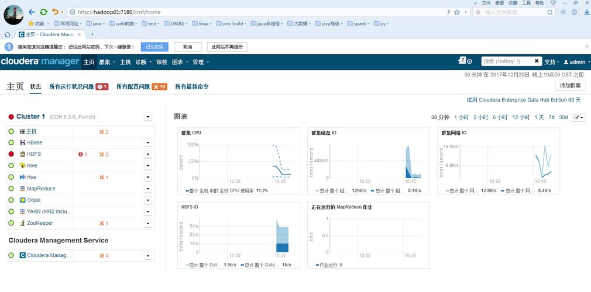The width and height of the screenshot is (591, 292).
Task: Bookmark the page with the star icon
Action: pyautogui.click(x=457, y=12)
